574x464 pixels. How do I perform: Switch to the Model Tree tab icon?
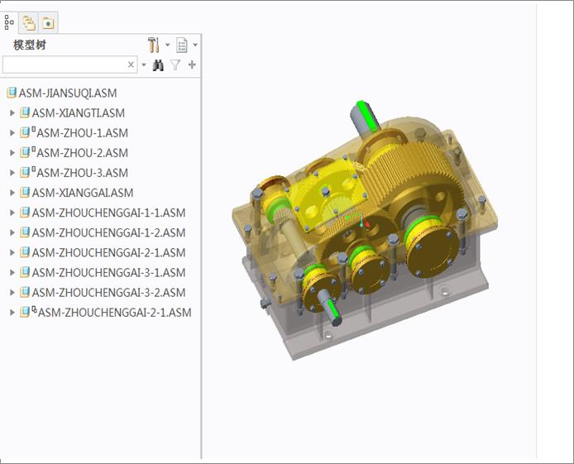(x=9, y=22)
